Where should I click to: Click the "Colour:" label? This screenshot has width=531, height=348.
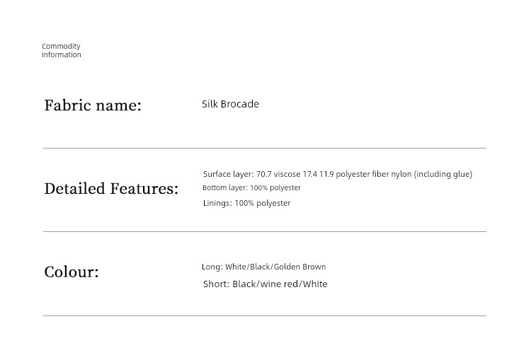72,272
